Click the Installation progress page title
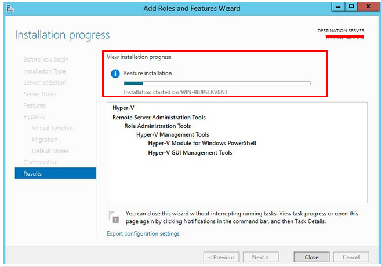 click(62, 35)
